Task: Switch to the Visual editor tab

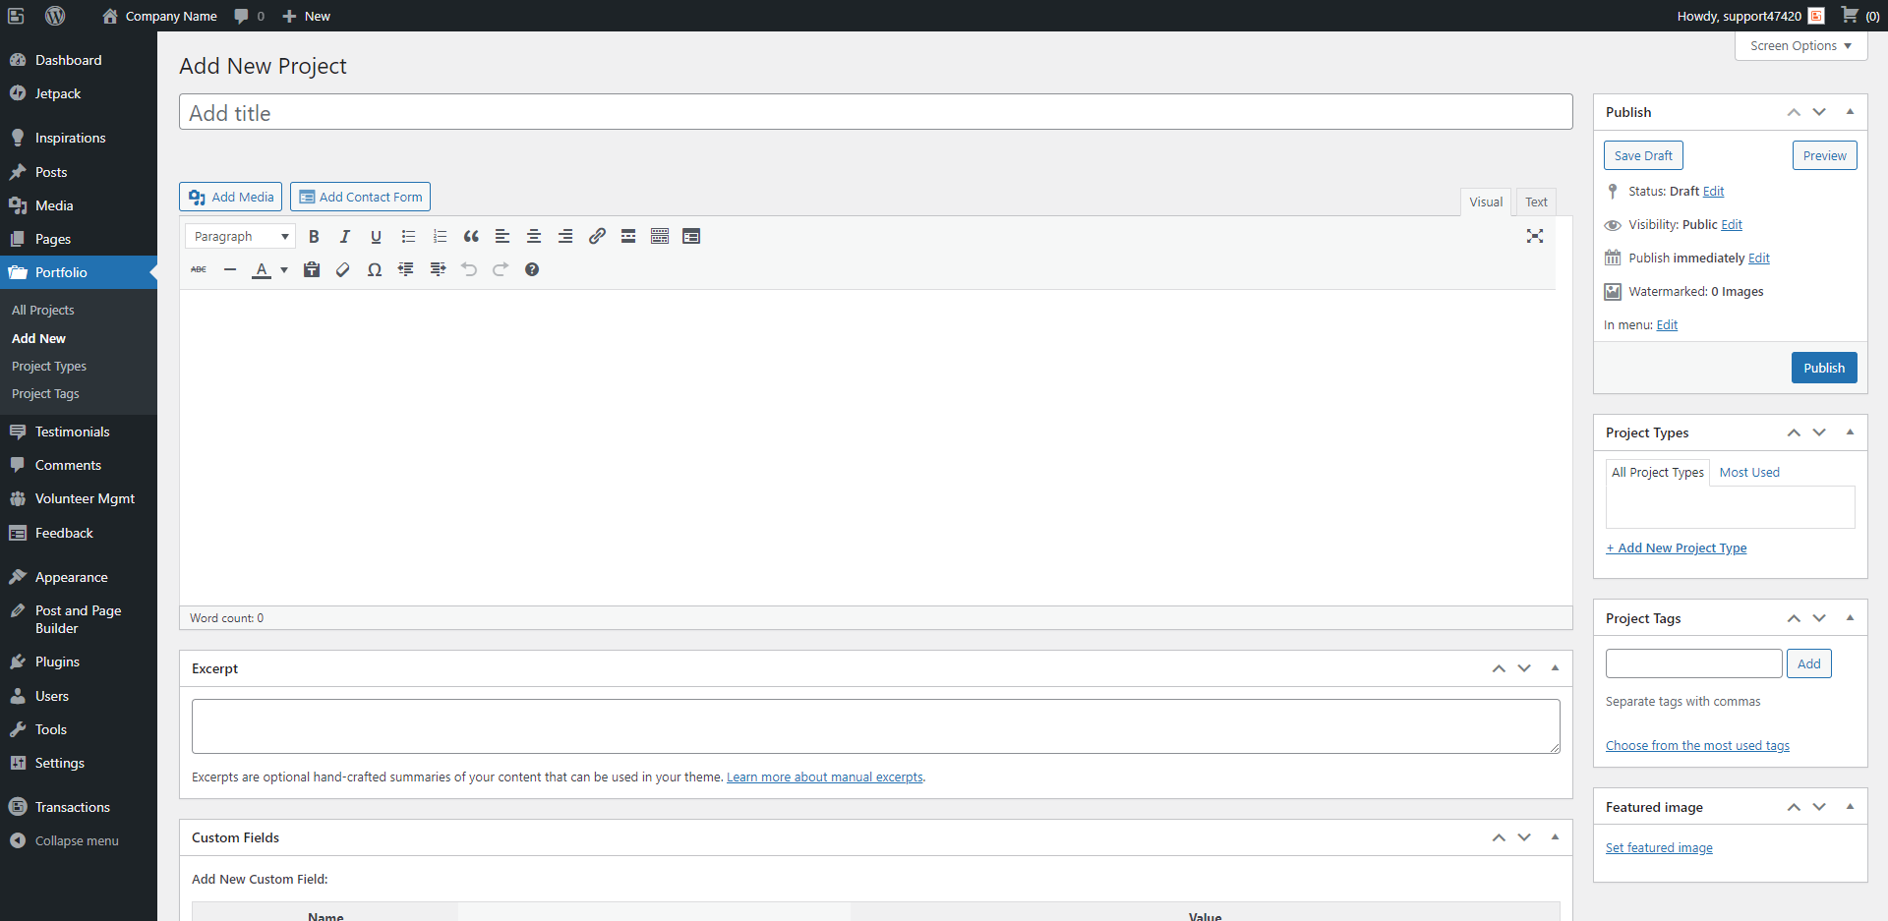Action: tap(1486, 201)
